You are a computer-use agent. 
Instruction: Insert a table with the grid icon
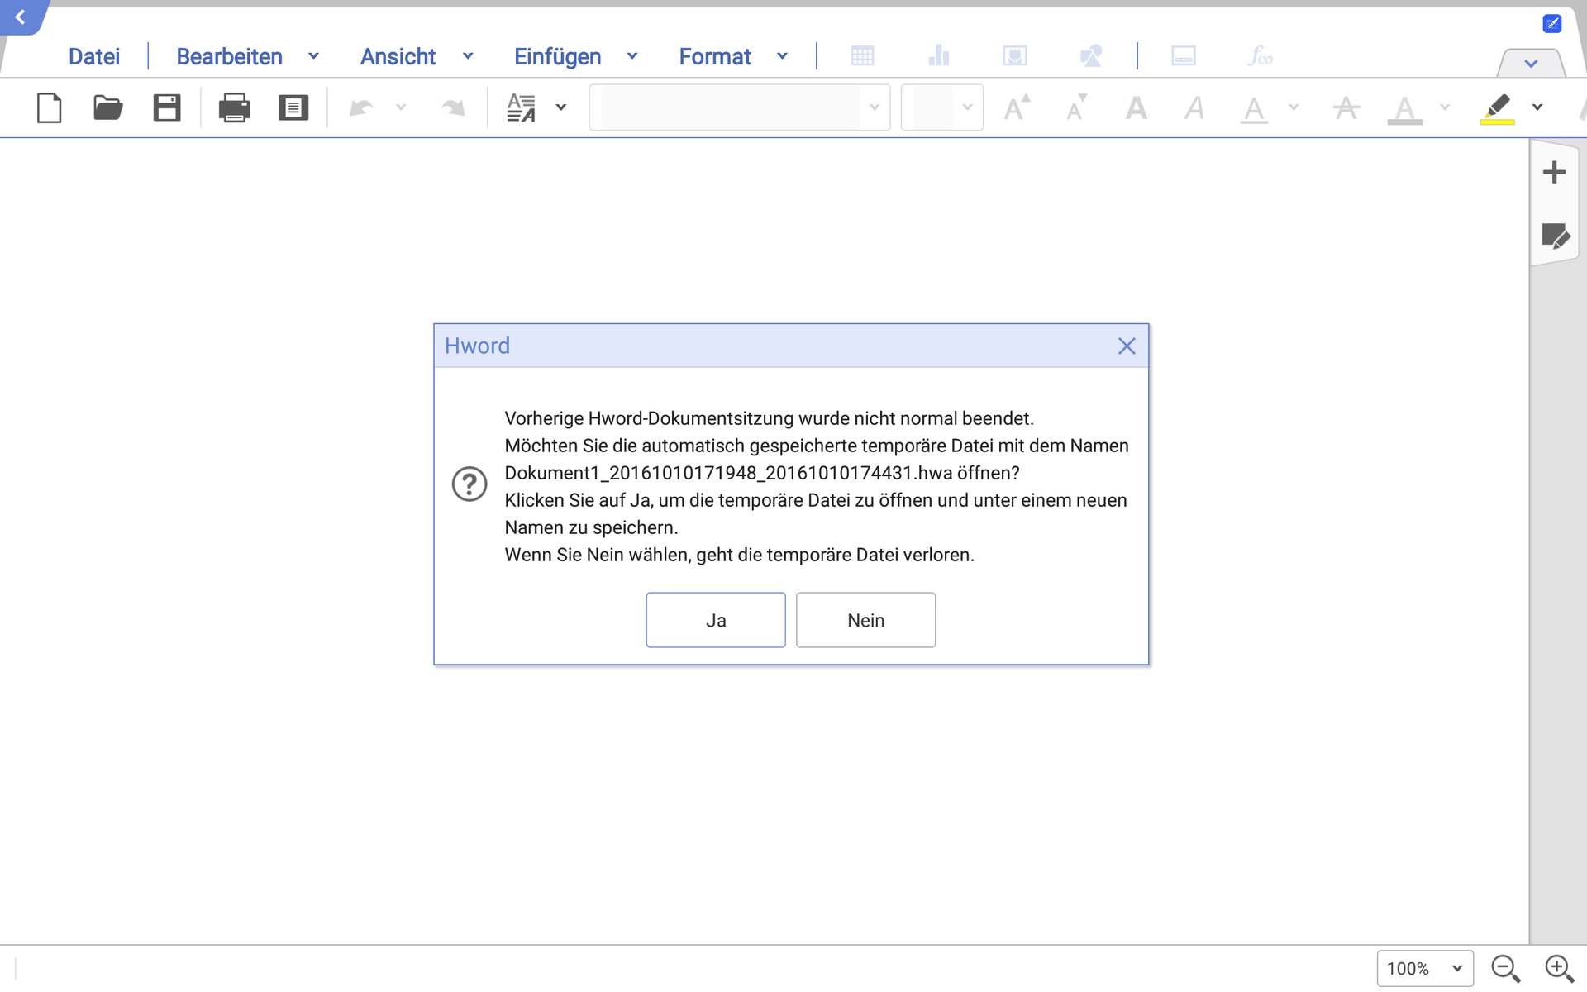pos(862,56)
